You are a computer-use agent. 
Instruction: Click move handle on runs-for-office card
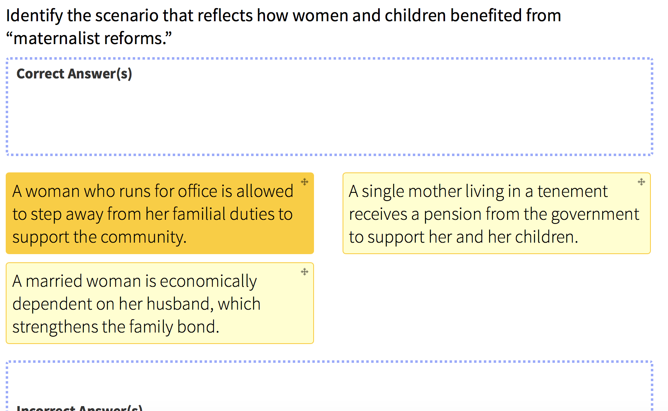[305, 182]
